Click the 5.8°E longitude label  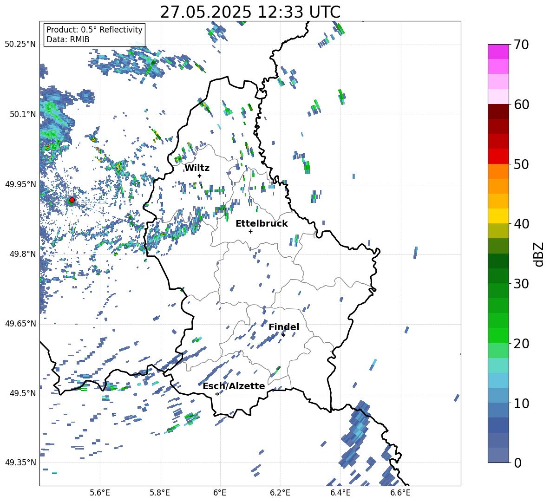160,493
